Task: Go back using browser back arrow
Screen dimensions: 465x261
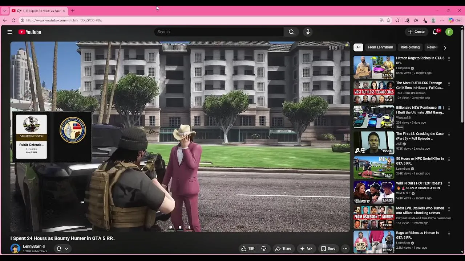Action: click(x=4, y=20)
